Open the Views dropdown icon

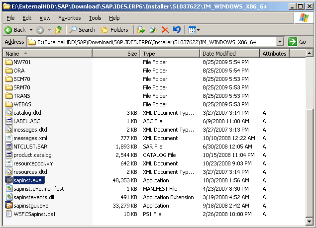pos(194,30)
